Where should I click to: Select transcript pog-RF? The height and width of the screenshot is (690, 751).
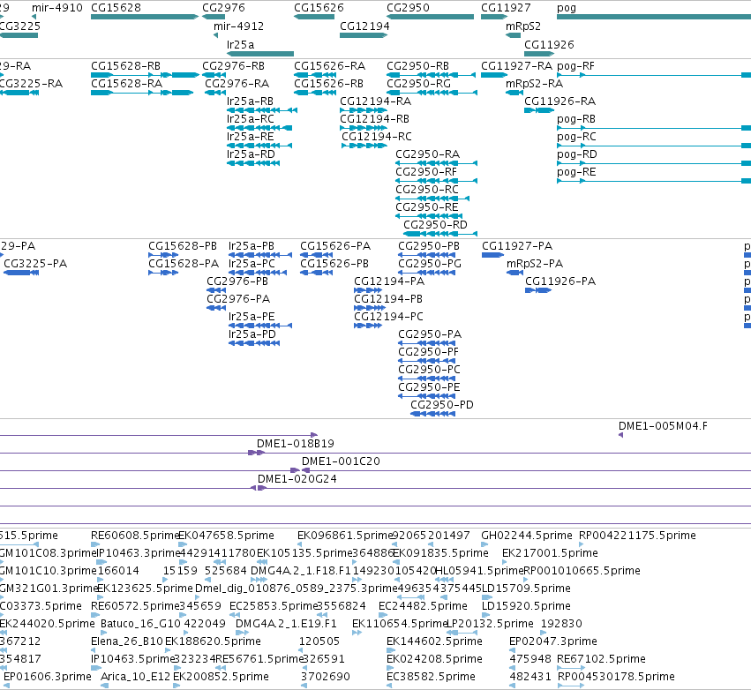click(654, 75)
